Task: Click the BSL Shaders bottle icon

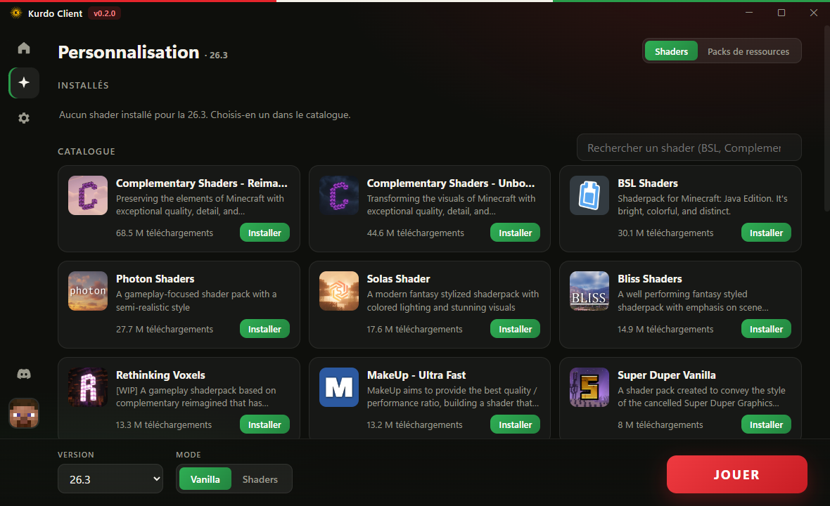Action: pyautogui.click(x=589, y=195)
